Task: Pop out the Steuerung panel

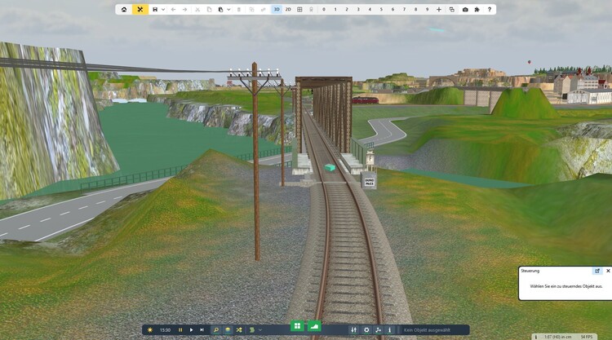Action: (596, 270)
